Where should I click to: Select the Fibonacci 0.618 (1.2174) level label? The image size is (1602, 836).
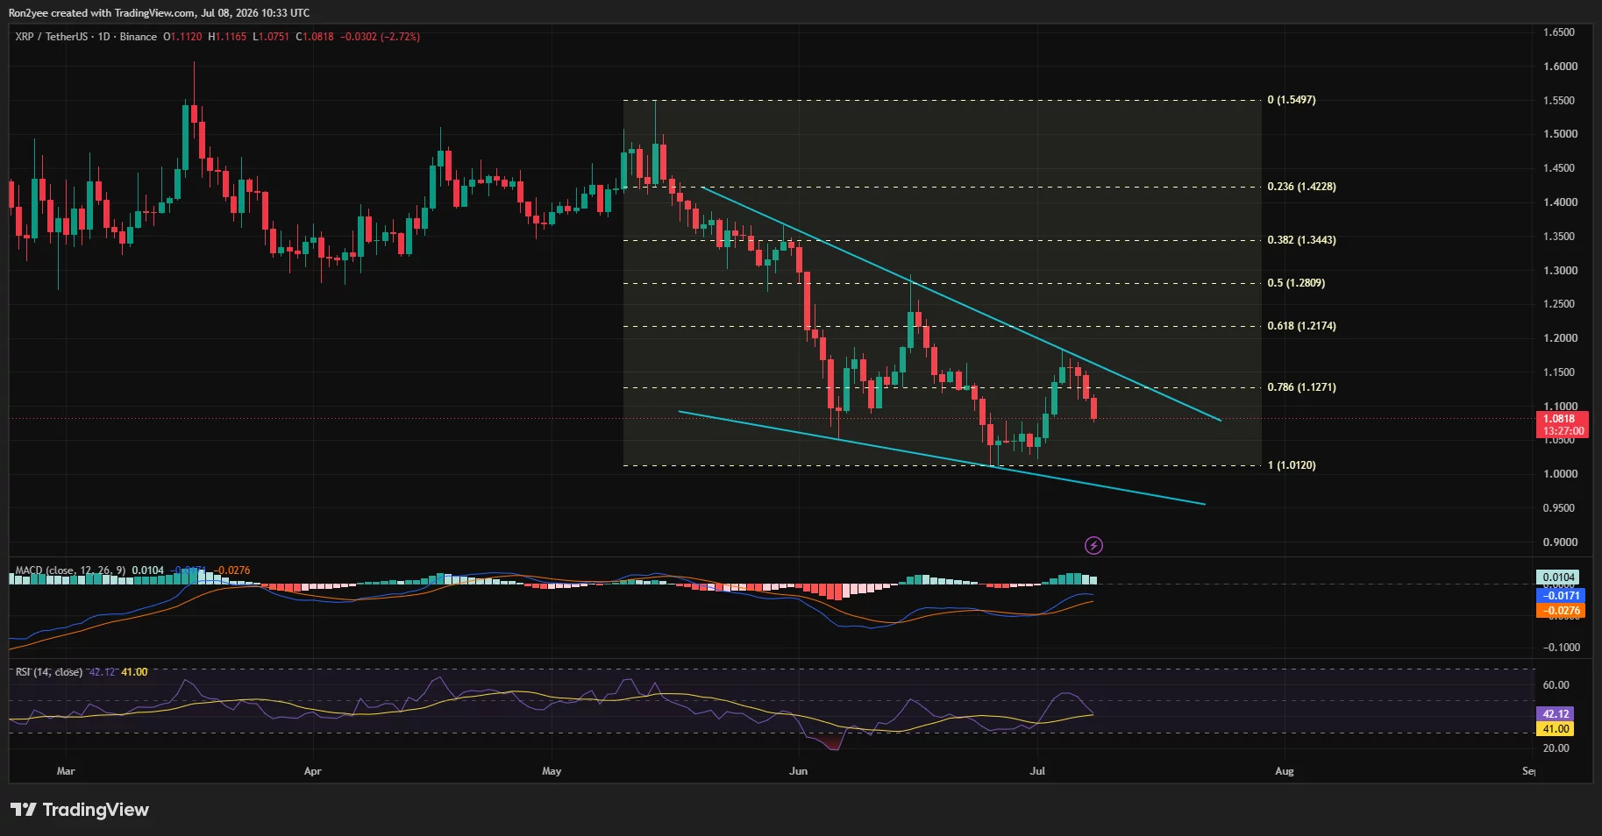click(x=1302, y=326)
